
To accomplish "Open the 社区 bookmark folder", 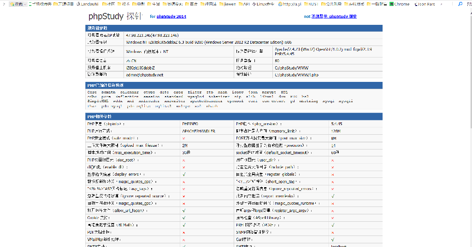I will (109, 4).
